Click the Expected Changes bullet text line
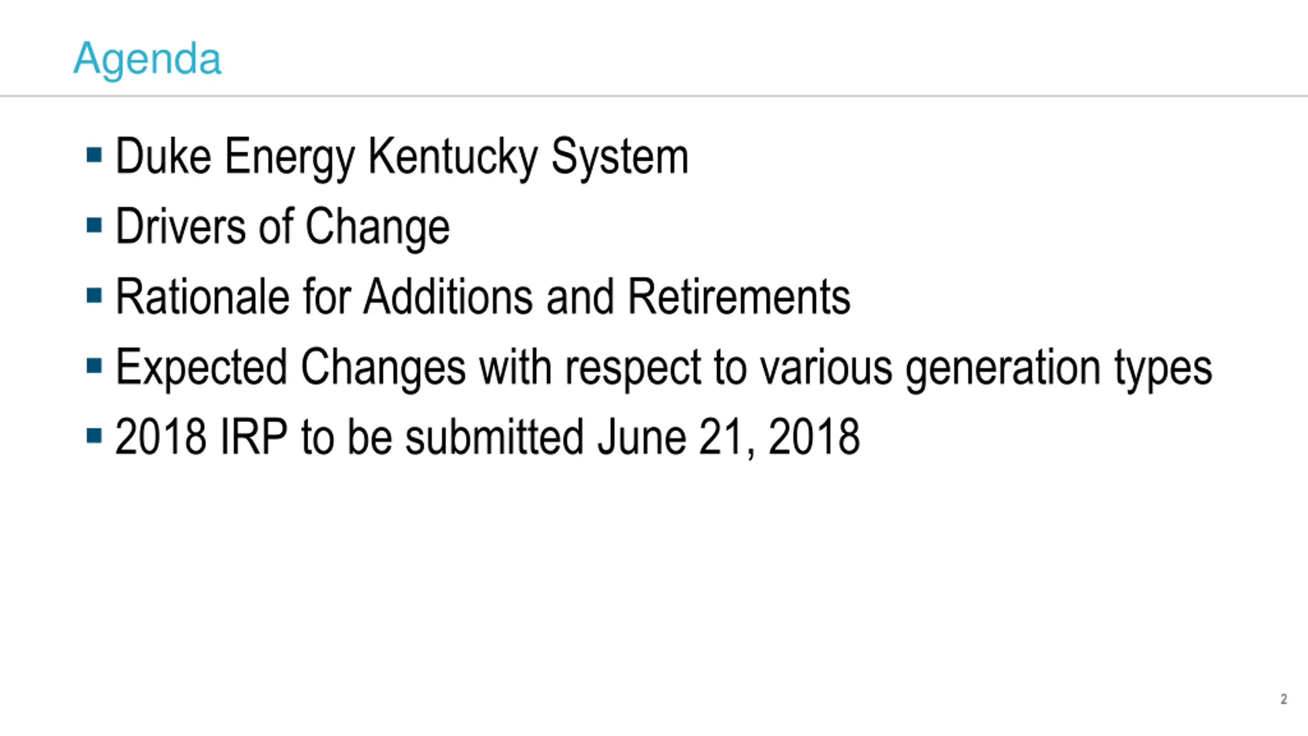This screenshot has height=736, width=1308. (664, 368)
